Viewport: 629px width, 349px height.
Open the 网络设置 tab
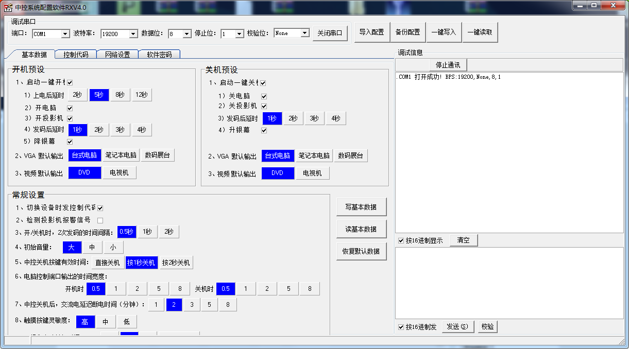(117, 55)
